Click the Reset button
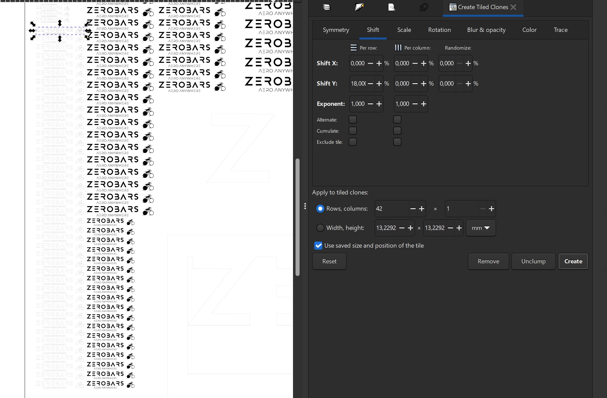 coord(329,261)
